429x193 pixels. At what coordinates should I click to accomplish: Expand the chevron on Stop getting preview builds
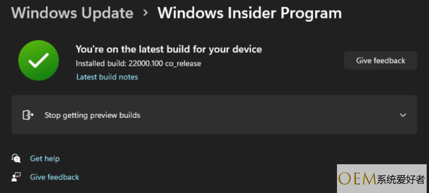pos(403,115)
